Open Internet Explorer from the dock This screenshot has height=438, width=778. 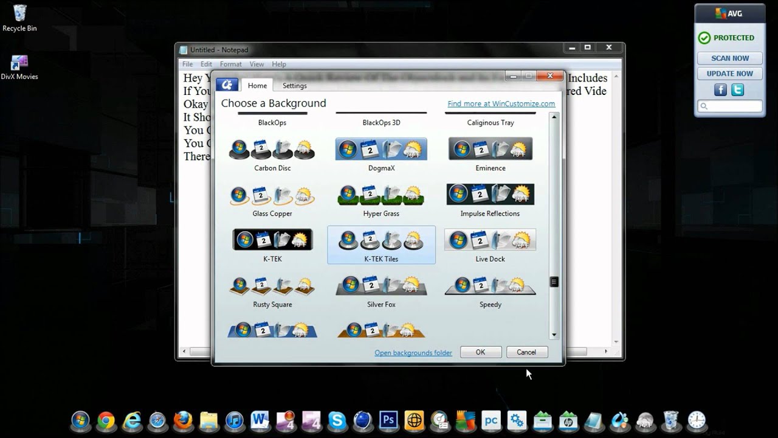pos(132,420)
